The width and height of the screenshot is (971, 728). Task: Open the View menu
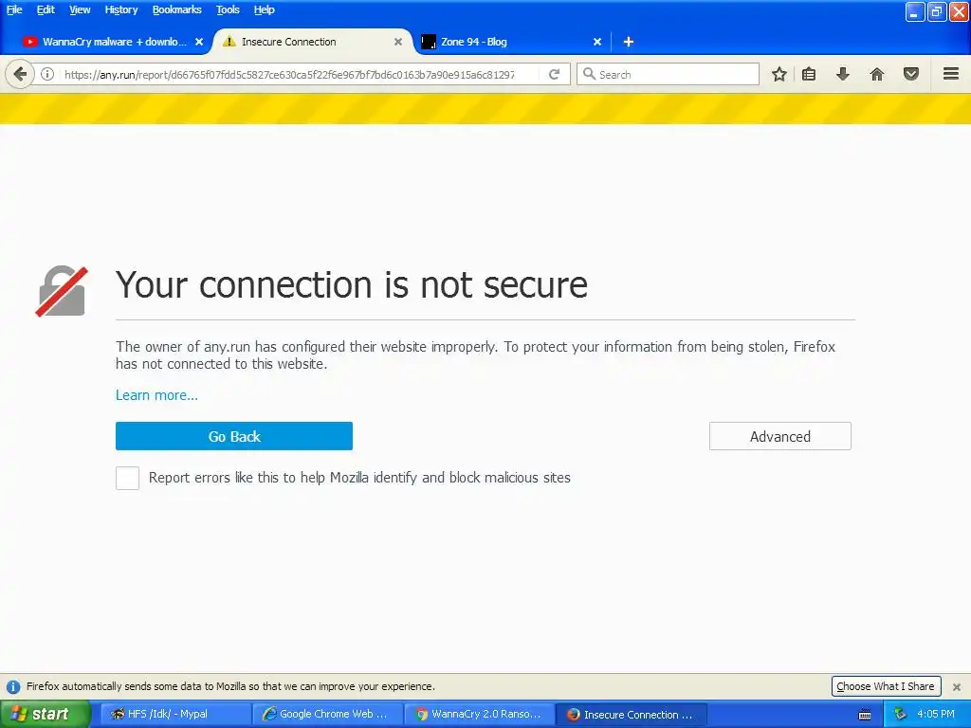pos(80,9)
